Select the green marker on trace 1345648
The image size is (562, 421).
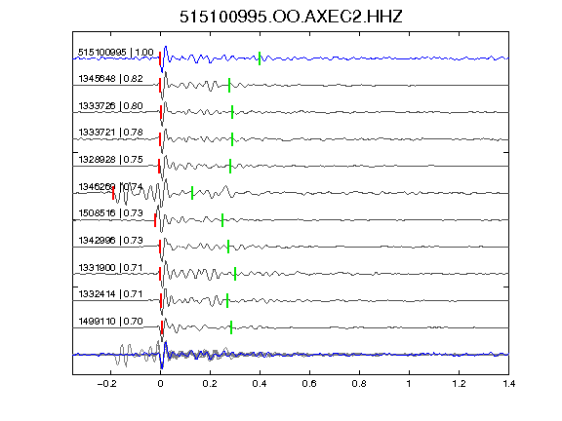tap(229, 85)
